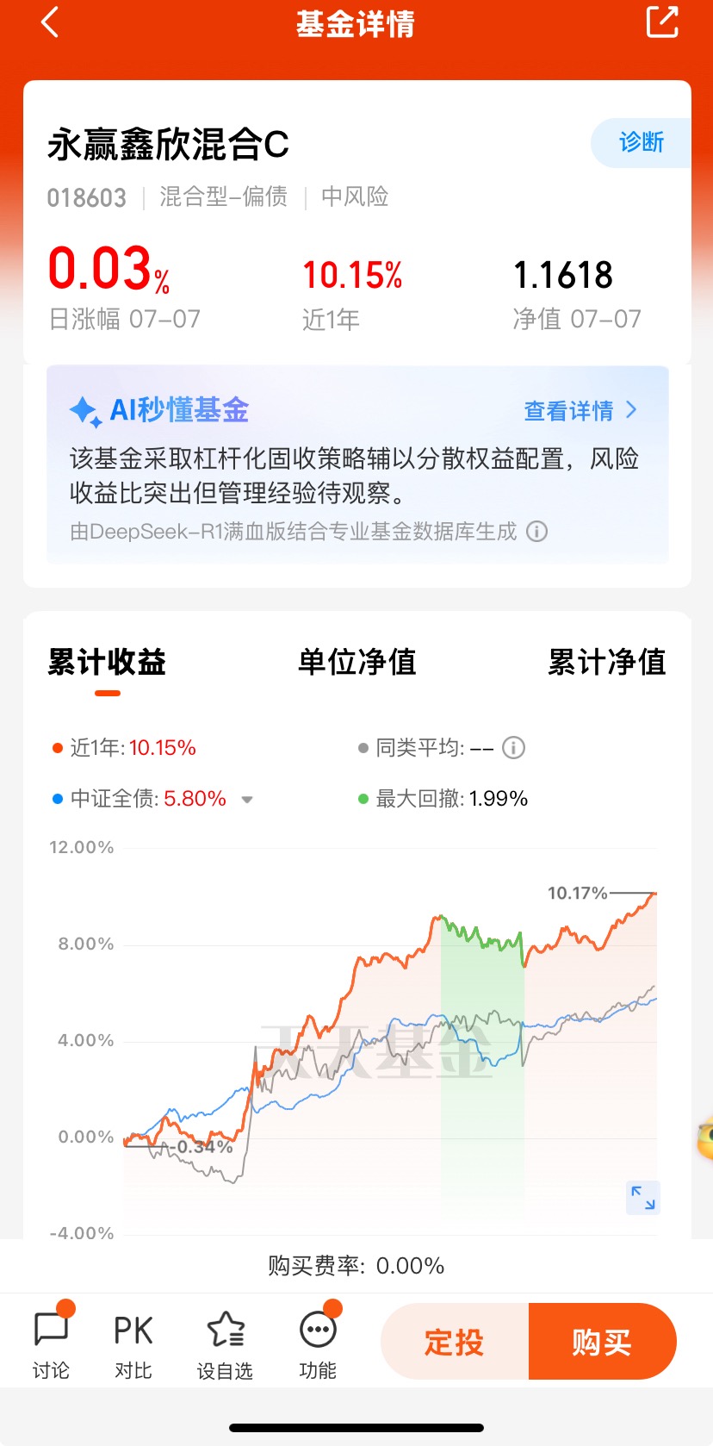713x1446 pixels.
Task: Toggle the 最大回撤 green legend item
Action: [x=443, y=799]
